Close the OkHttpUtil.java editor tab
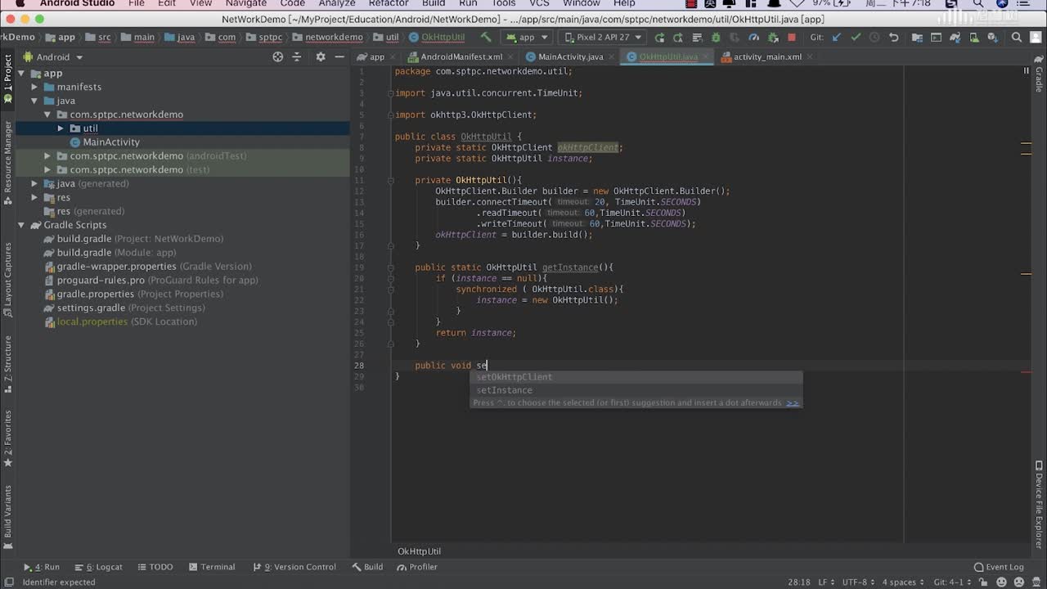The width and height of the screenshot is (1047, 589). [704, 56]
